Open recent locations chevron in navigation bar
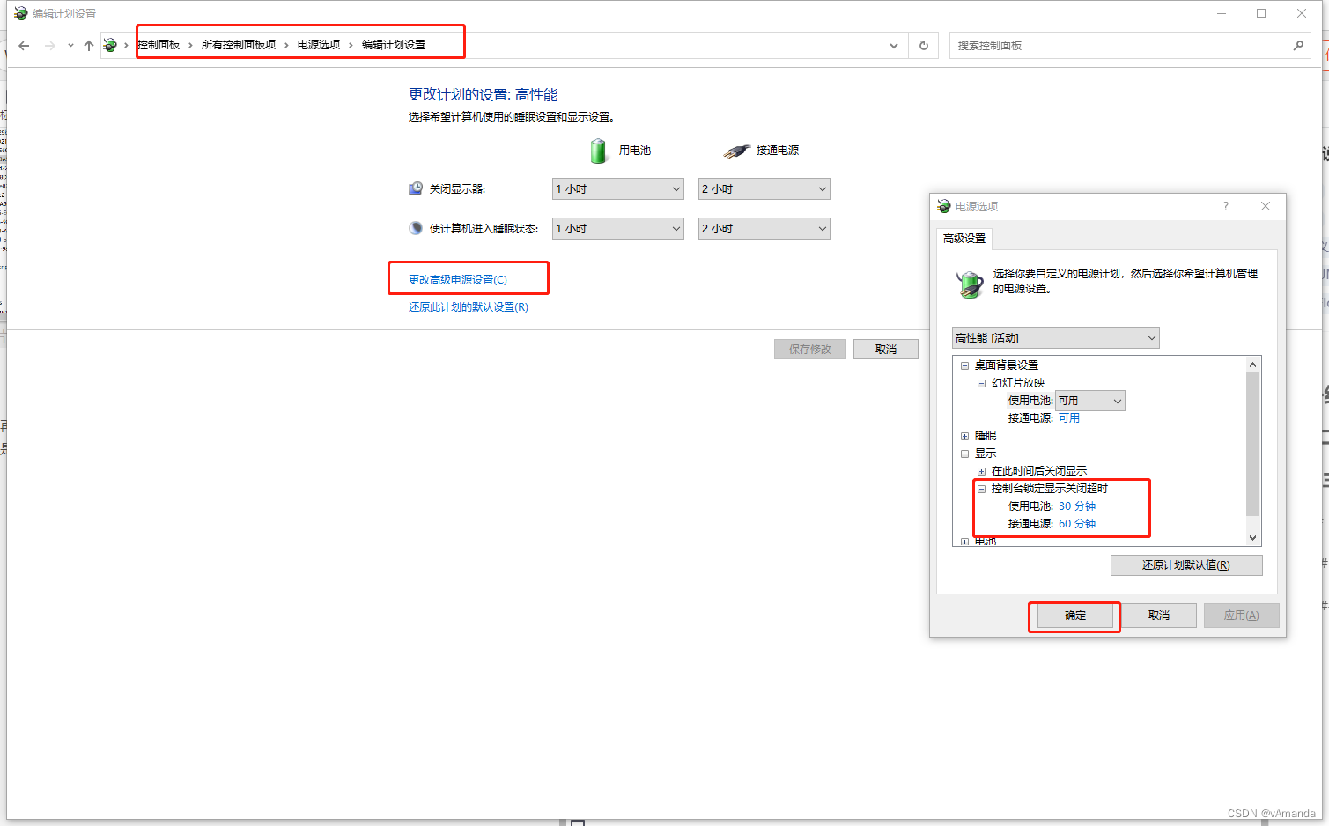1329x826 pixels. [70, 46]
